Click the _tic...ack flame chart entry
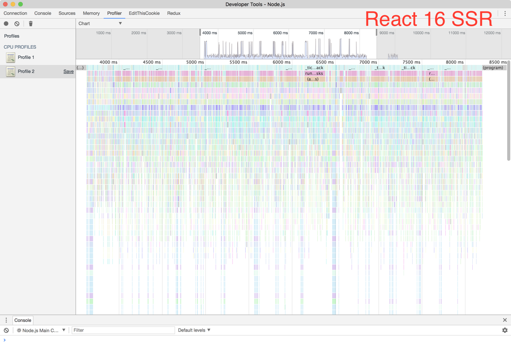Image resolution: width=511 pixels, height=361 pixels. (314, 68)
